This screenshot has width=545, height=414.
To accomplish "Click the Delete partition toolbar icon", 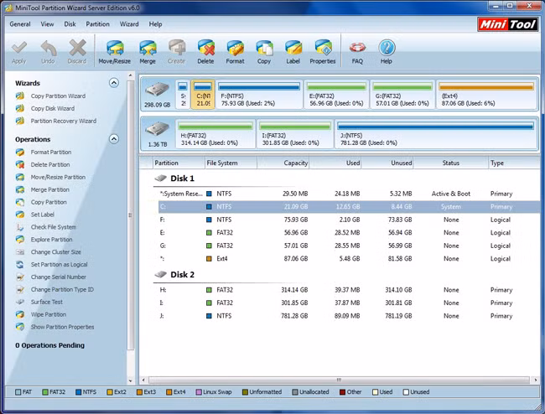I will (205, 51).
